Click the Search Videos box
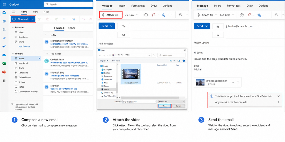The height and width of the screenshot is (142, 285). pos(171,55)
